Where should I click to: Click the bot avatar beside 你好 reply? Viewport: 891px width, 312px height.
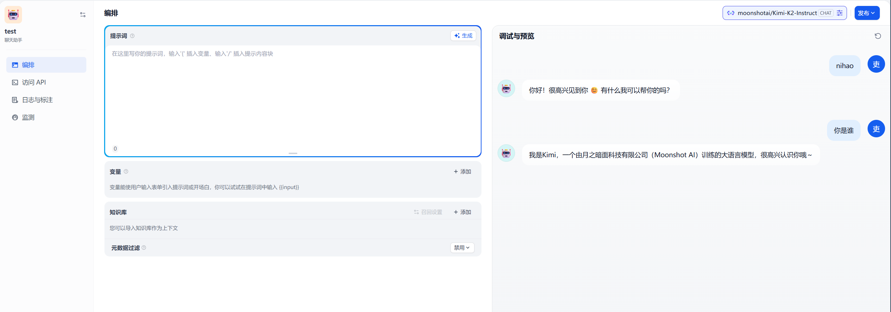pos(506,88)
